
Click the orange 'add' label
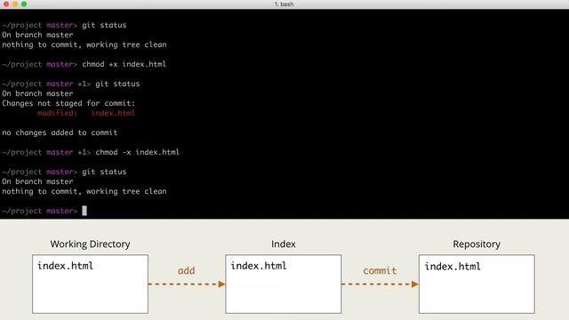coord(186,270)
